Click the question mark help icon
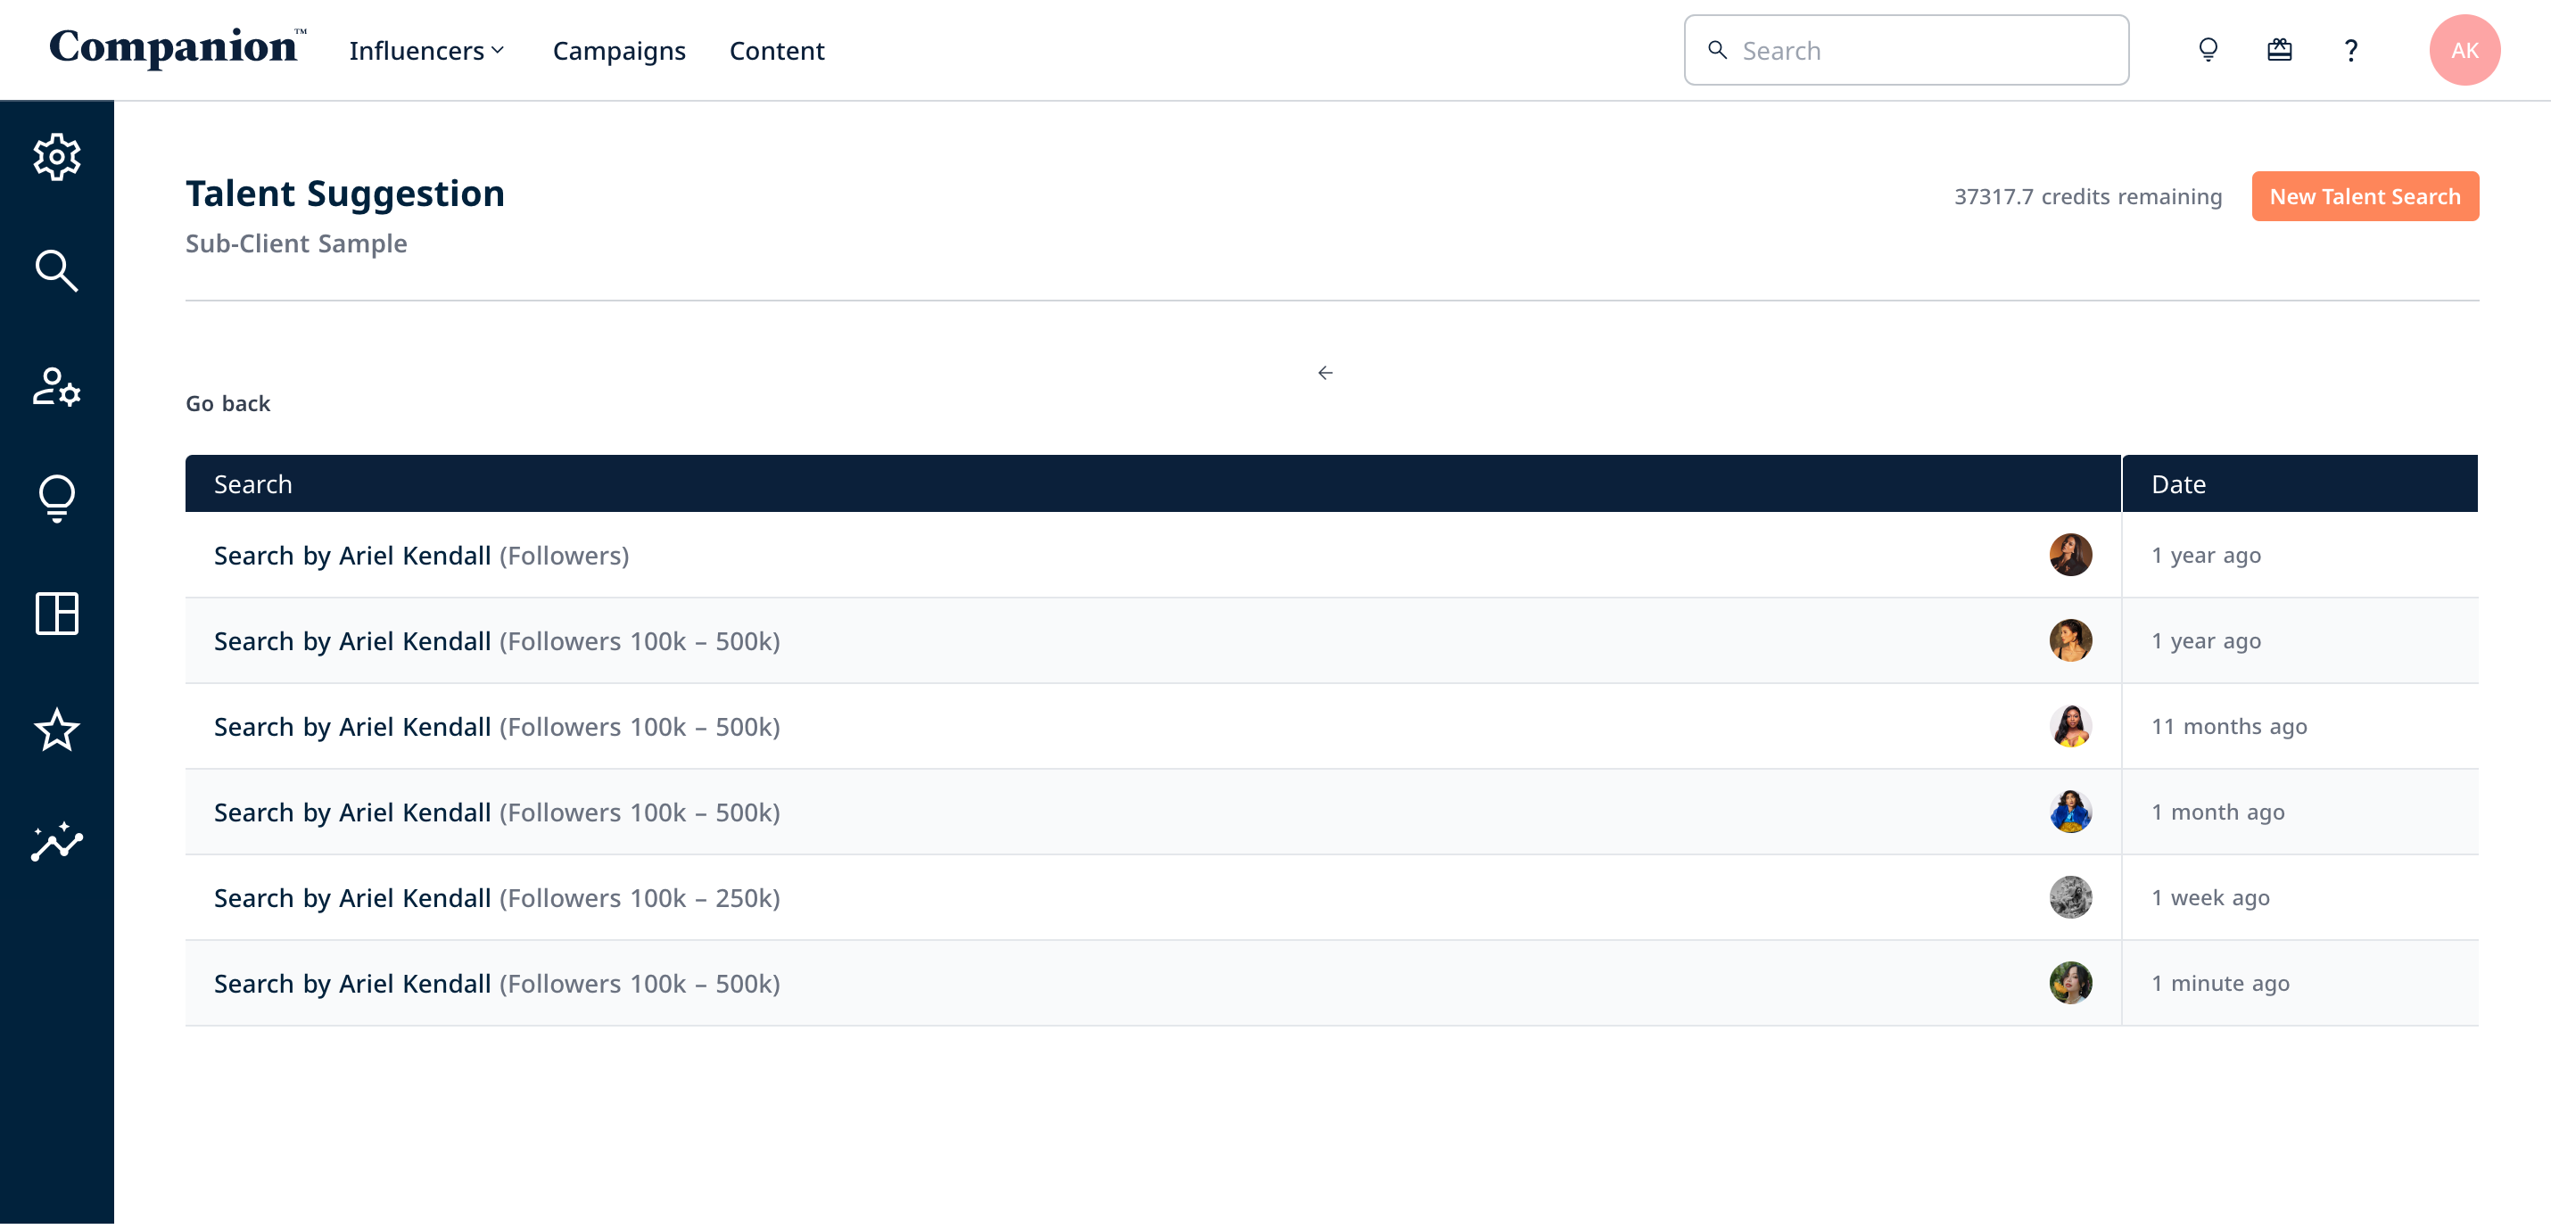2551x1229 pixels. (x=2350, y=51)
